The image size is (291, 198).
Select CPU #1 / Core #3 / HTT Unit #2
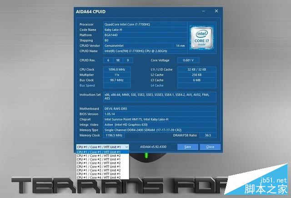103,170
